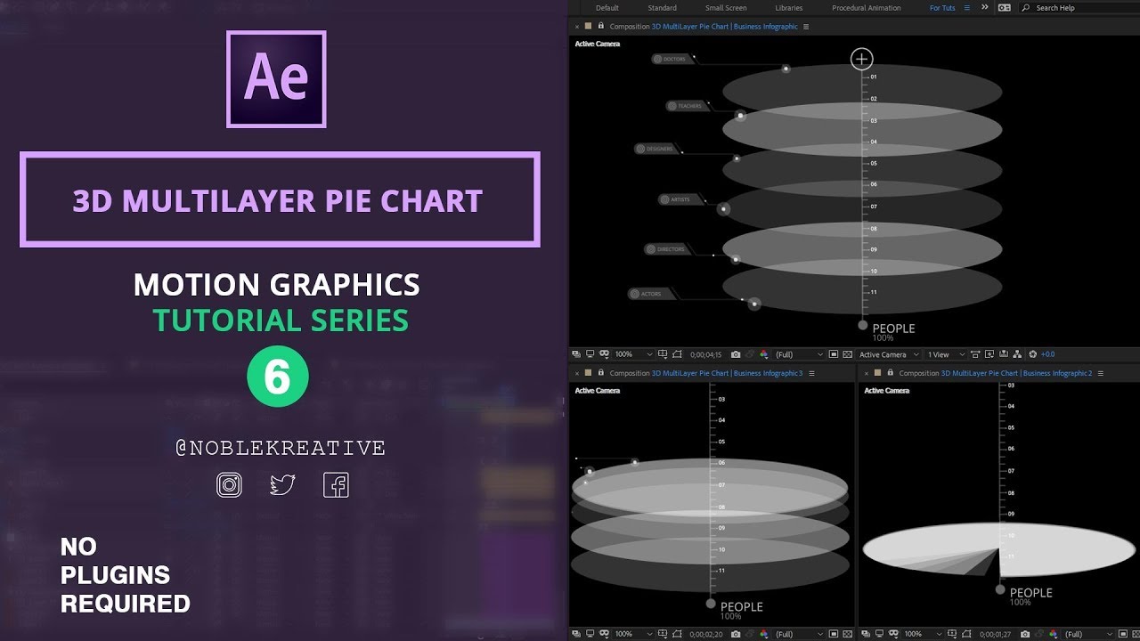Click the Facebook icon
1140x641 pixels.
click(x=336, y=484)
